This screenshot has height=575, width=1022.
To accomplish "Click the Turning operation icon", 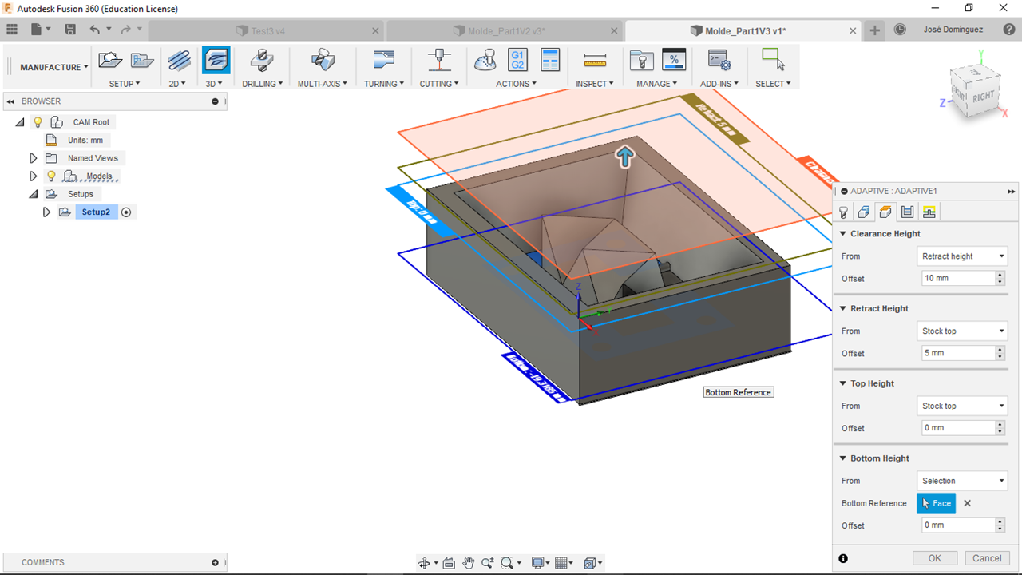I will tap(383, 61).
